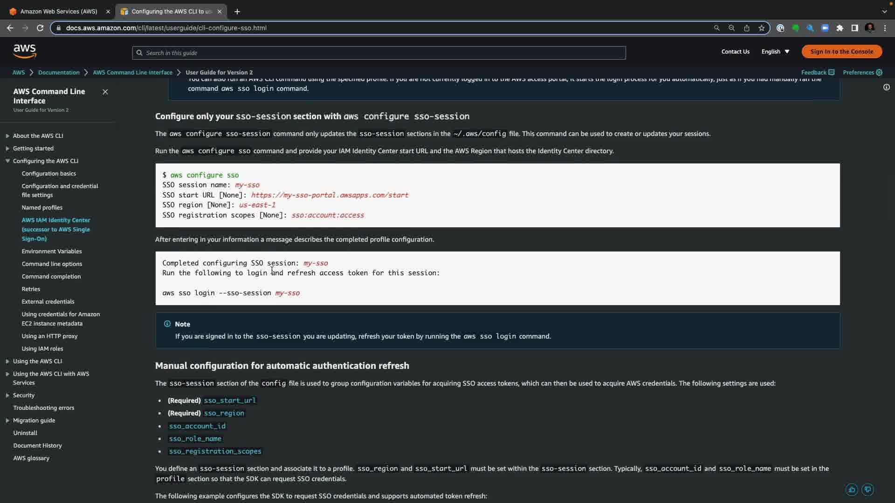Click the thumbs up feedback icon

[x=852, y=489]
